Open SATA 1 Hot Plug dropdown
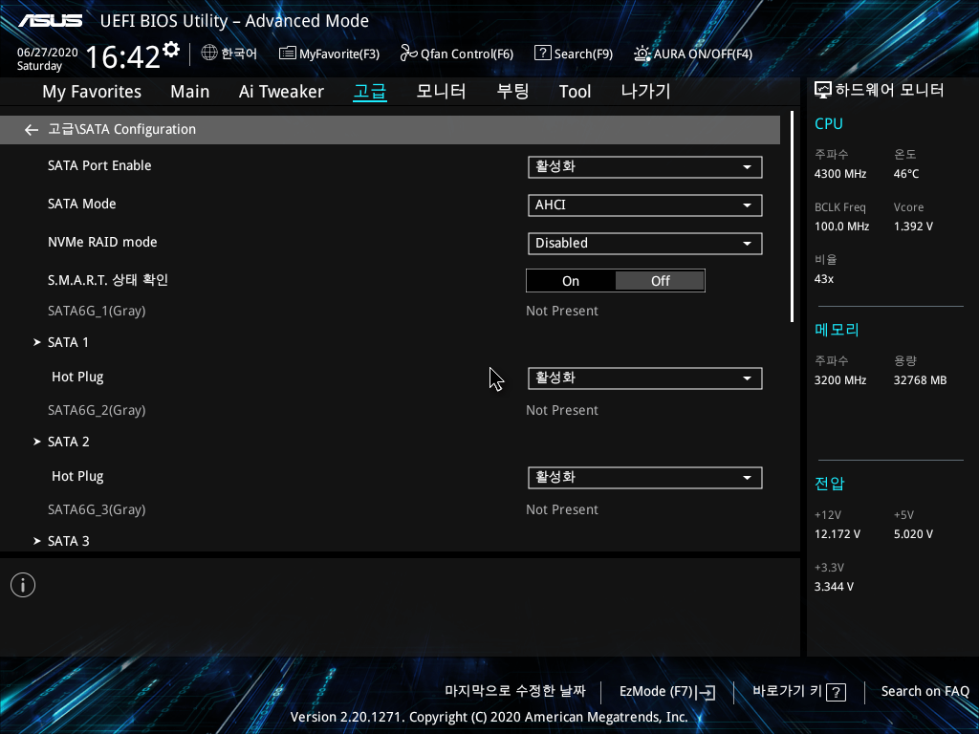Viewport: 979px width, 734px height. (x=645, y=378)
